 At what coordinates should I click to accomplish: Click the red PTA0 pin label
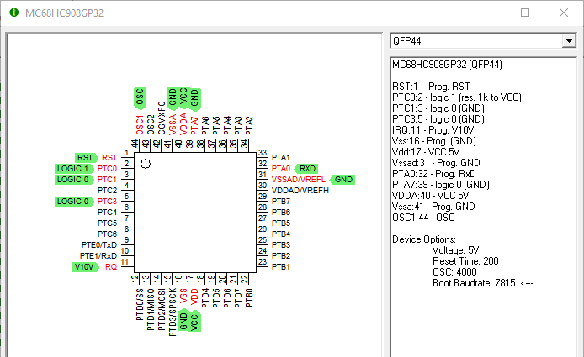pyautogui.click(x=281, y=169)
